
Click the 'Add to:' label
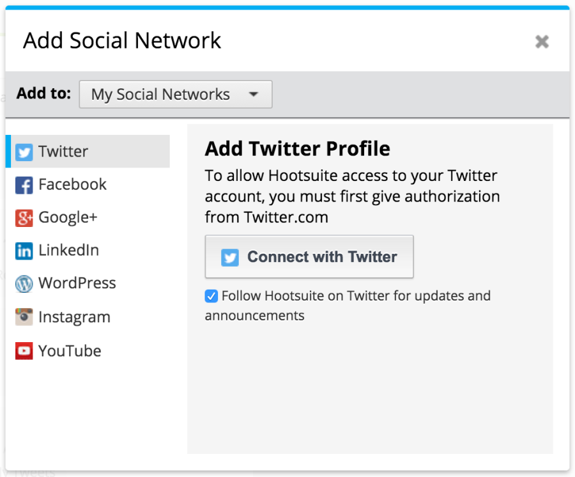pyautogui.click(x=43, y=93)
